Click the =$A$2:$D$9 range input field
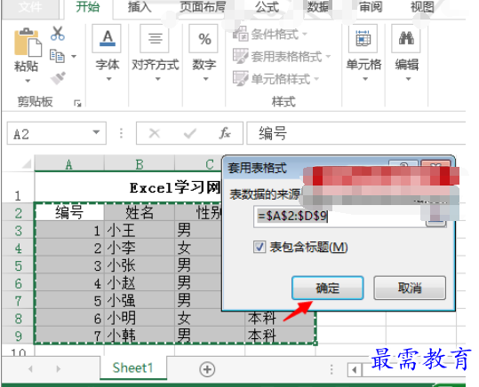Image resolution: width=479 pixels, height=387 pixels. click(x=339, y=216)
